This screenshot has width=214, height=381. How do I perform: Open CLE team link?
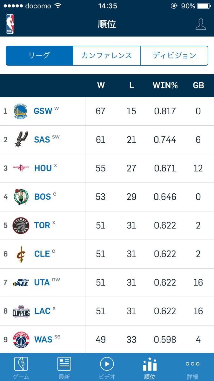tap(42, 254)
